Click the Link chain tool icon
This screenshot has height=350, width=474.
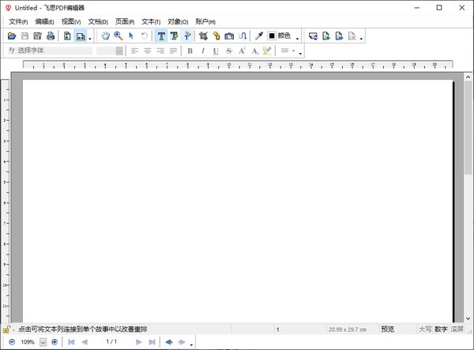pos(216,36)
